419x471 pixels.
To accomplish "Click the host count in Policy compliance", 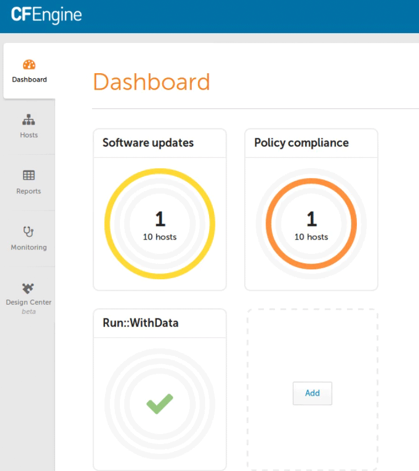I will click(311, 237).
